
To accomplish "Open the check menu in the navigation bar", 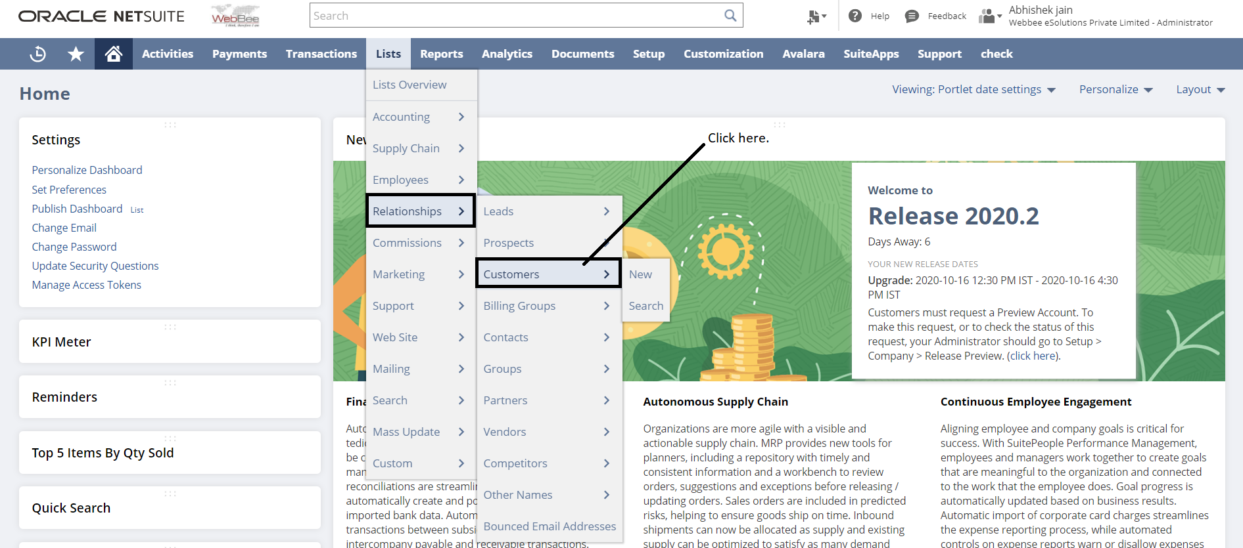I will (x=997, y=54).
